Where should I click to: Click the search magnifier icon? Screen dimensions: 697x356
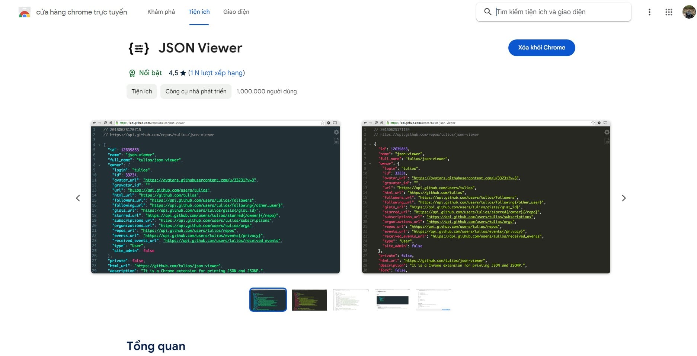[487, 12]
